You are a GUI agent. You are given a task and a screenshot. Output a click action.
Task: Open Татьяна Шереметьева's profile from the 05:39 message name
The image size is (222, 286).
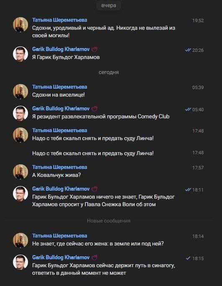click(60, 87)
